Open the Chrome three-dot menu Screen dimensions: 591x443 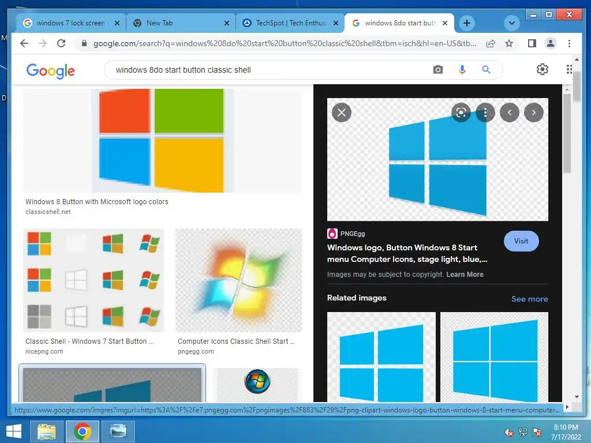(x=569, y=43)
